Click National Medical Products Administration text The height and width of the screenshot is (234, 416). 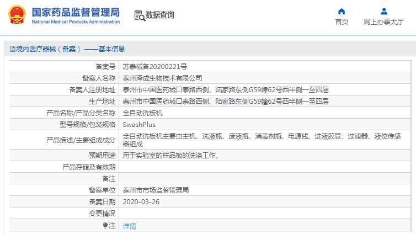pos(76,22)
